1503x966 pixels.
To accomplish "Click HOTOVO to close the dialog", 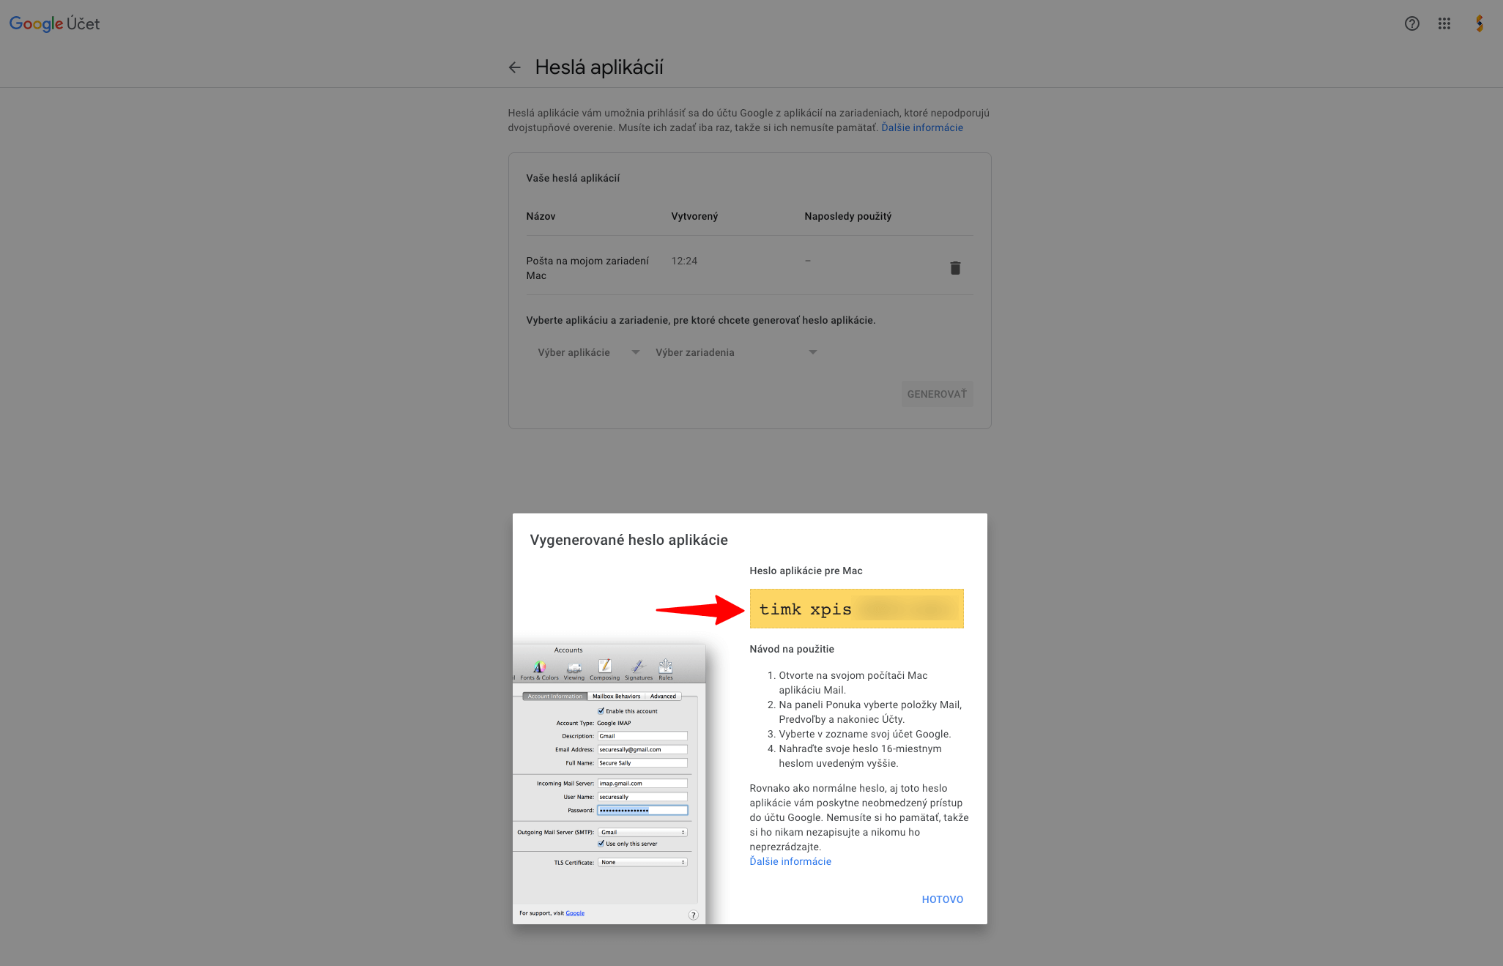I will pos(943,899).
